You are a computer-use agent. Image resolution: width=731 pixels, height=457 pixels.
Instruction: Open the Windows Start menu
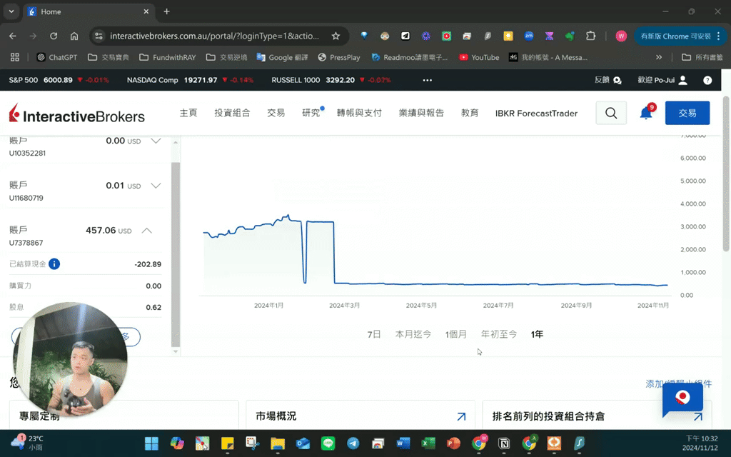pyautogui.click(x=151, y=443)
